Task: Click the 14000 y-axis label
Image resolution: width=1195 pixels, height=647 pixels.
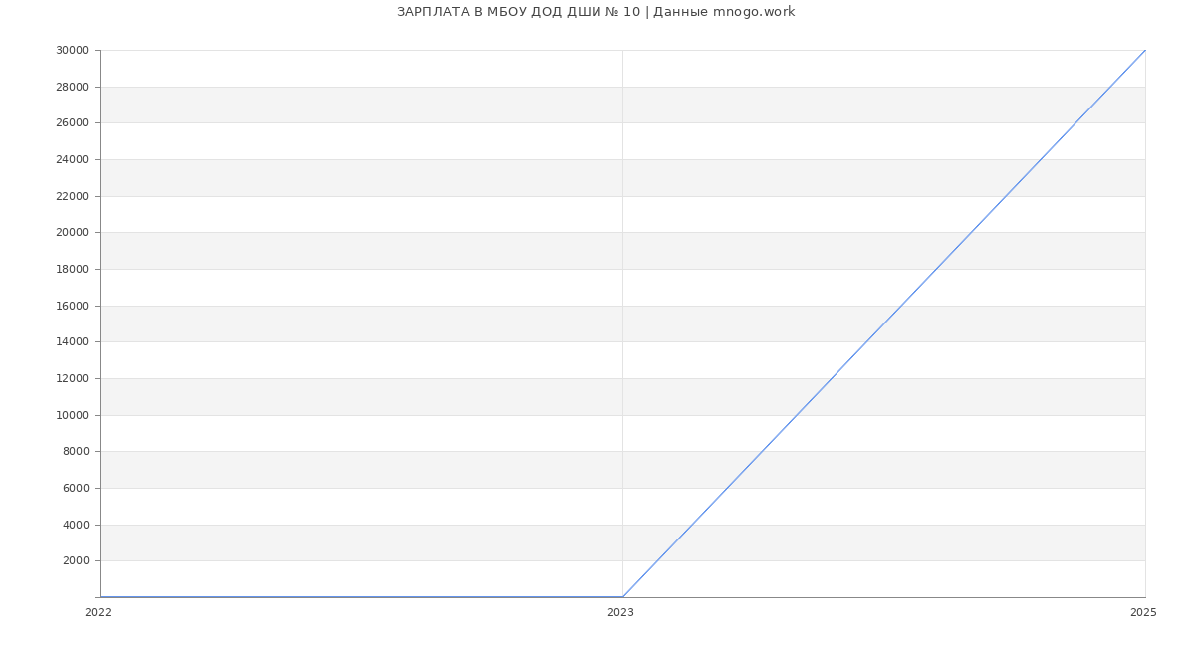Action: coord(72,342)
